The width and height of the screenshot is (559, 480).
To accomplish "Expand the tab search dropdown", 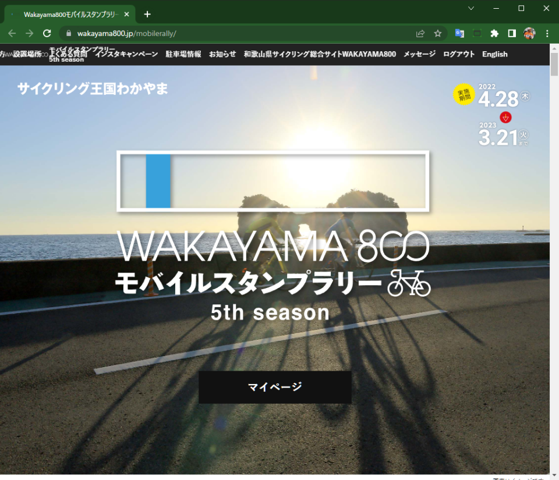I will (471, 8).
